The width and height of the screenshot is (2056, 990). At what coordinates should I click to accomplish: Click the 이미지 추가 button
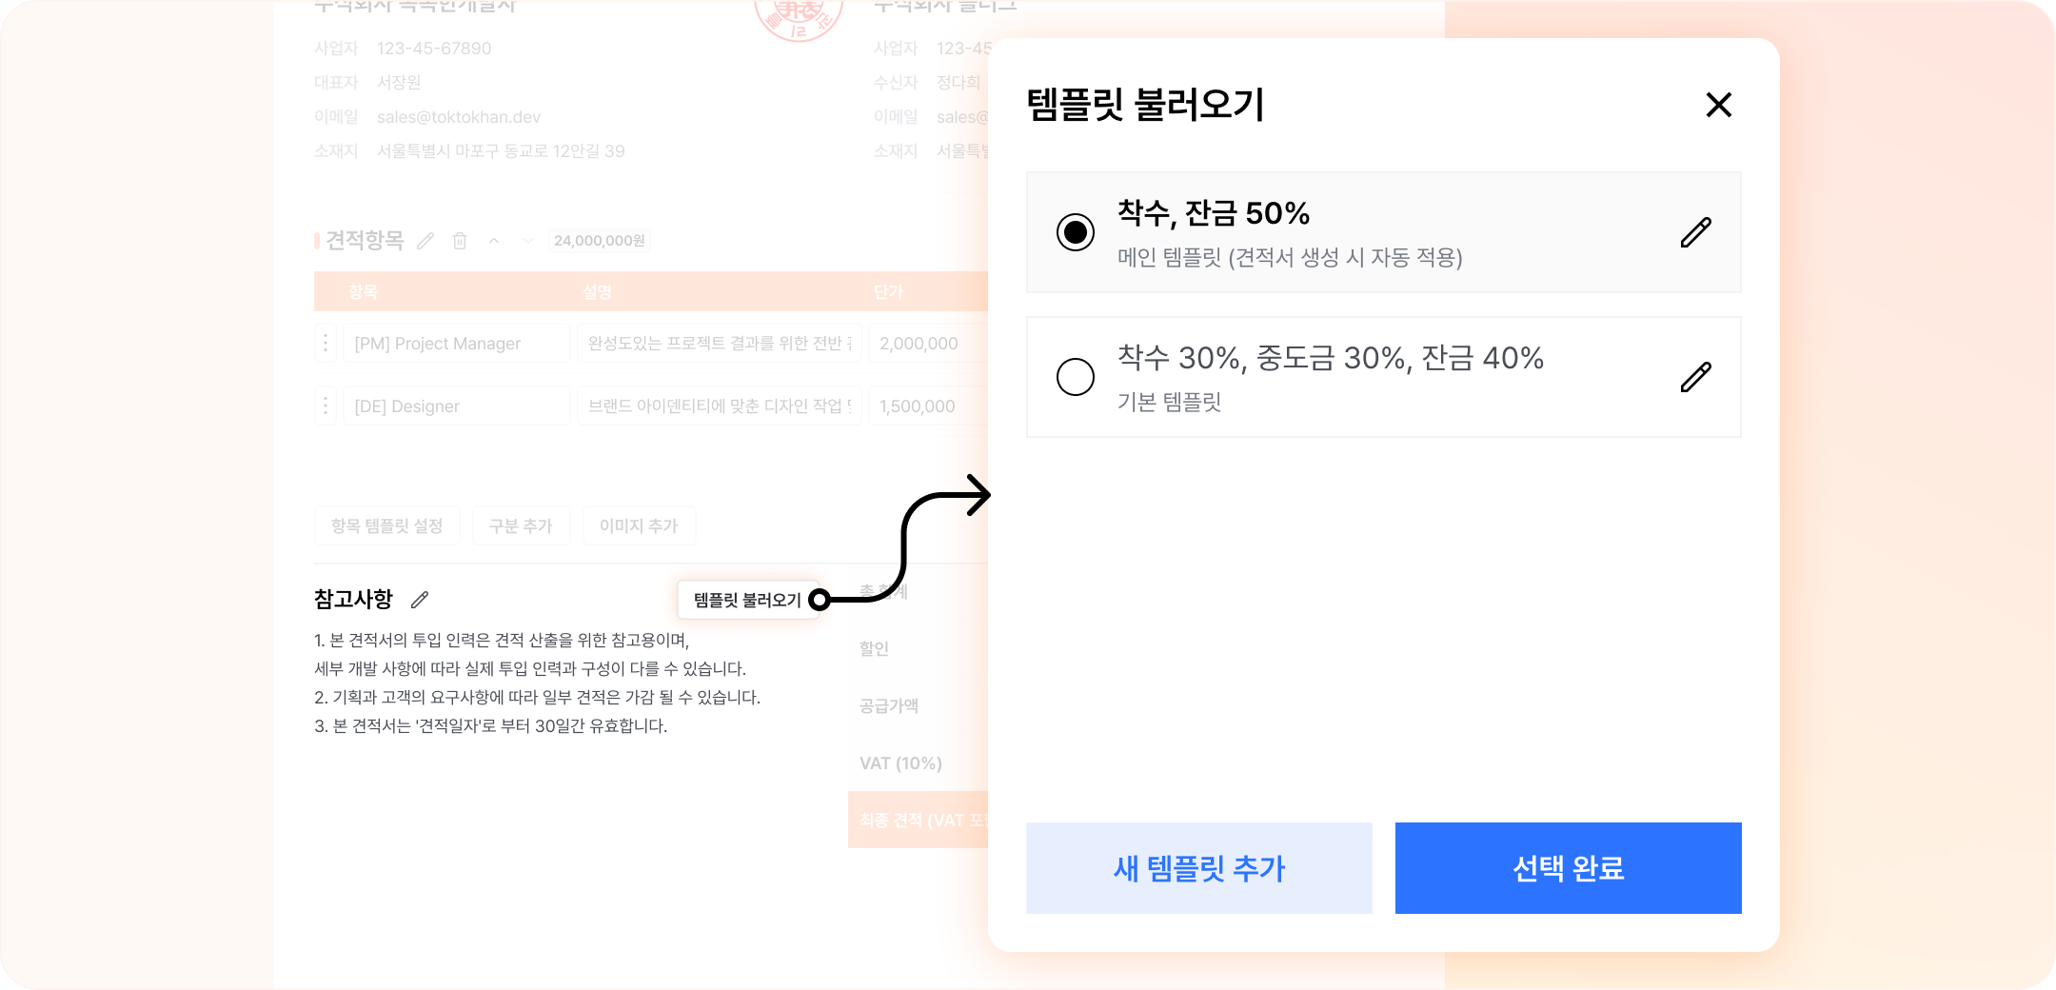pos(639,525)
